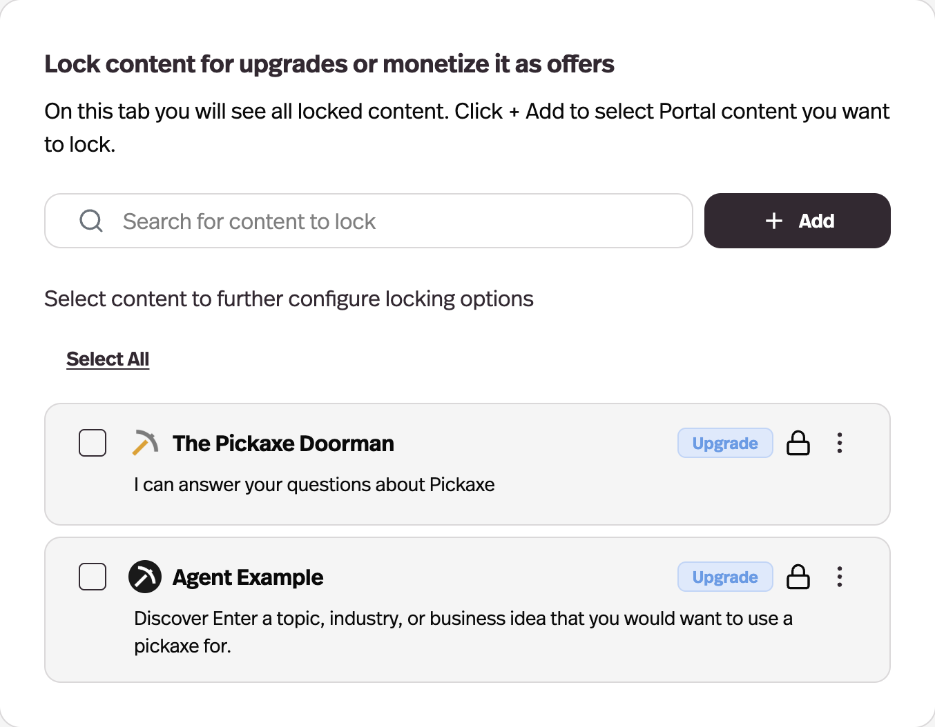Click the pickaxe icon beside The Pickaxe Doorman
The height and width of the screenshot is (727, 935).
pos(145,443)
